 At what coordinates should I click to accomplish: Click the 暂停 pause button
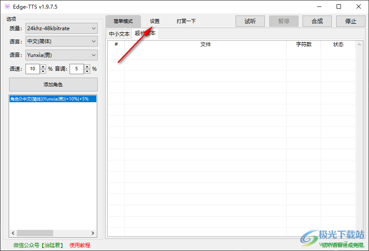pyautogui.click(x=284, y=22)
